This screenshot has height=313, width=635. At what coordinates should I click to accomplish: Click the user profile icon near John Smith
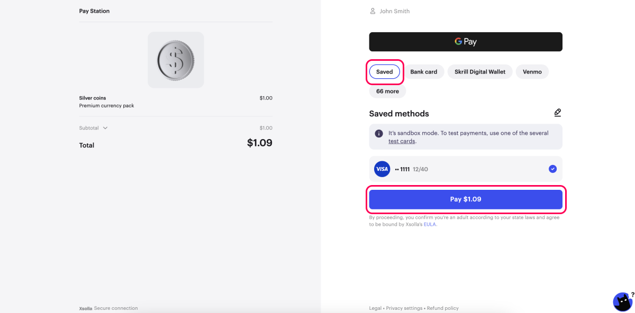click(x=373, y=11)
